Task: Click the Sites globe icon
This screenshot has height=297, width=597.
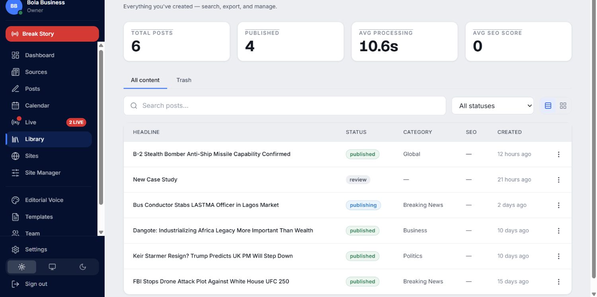Action: point(16,156)
